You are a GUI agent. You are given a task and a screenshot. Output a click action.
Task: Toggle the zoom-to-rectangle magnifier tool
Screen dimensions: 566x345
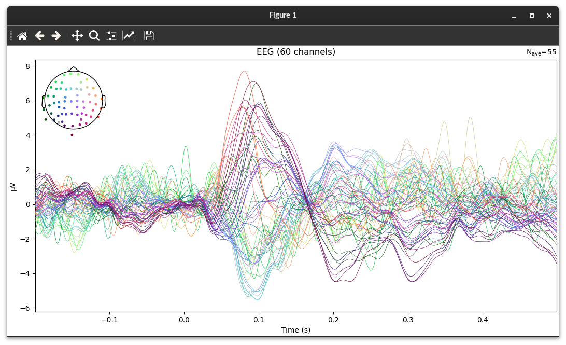click(93, 35)
